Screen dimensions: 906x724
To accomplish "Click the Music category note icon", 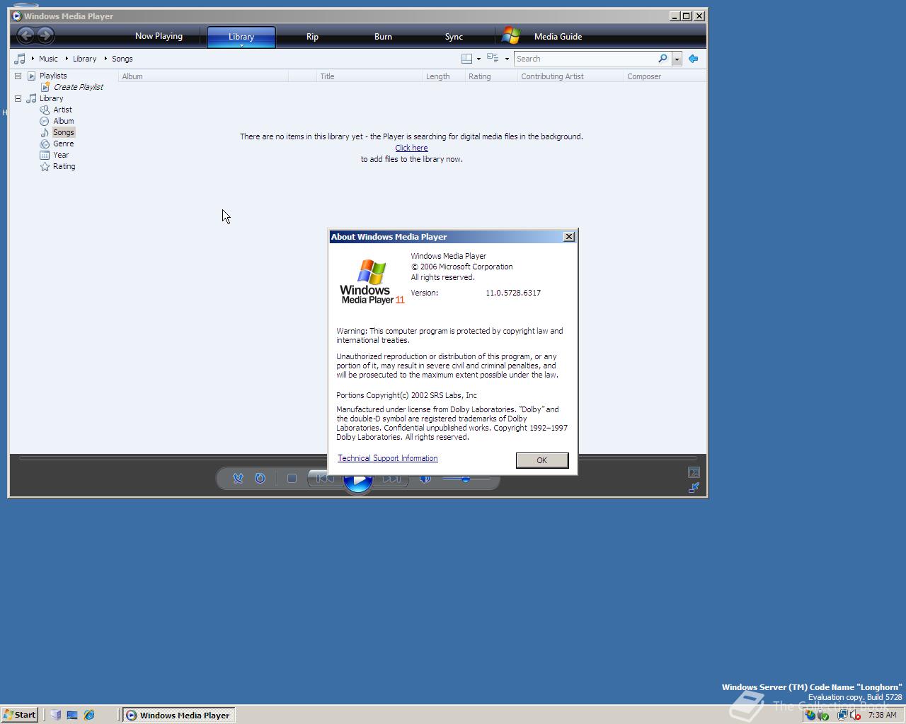I will click(x=20, y=59).
